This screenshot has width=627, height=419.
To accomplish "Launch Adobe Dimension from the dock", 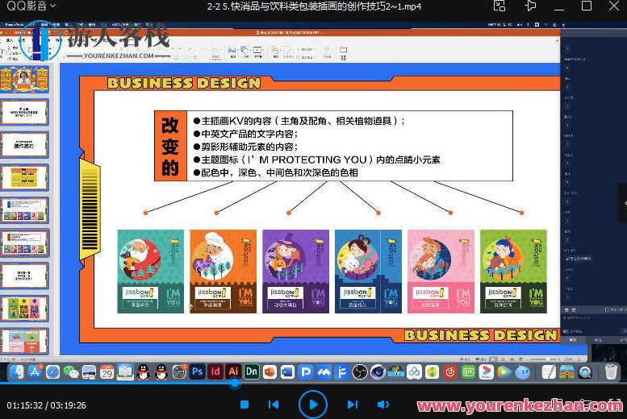I will [x=252, y=372].
